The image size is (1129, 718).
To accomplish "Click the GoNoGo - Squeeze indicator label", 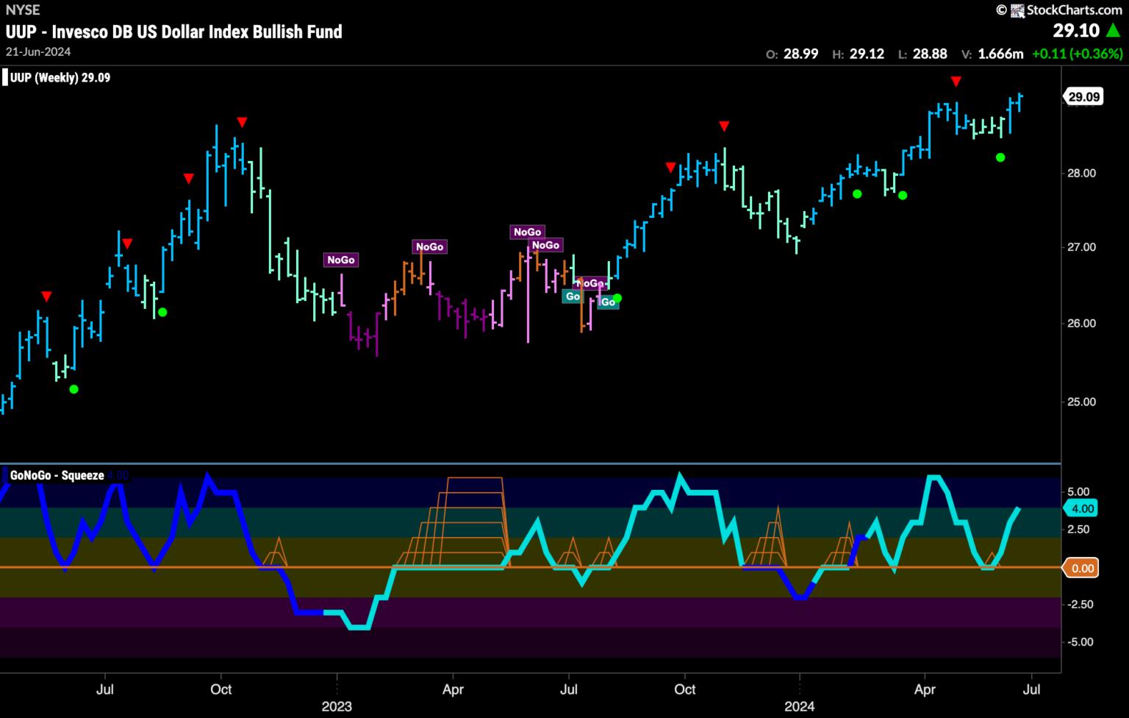I will [57, 476].
